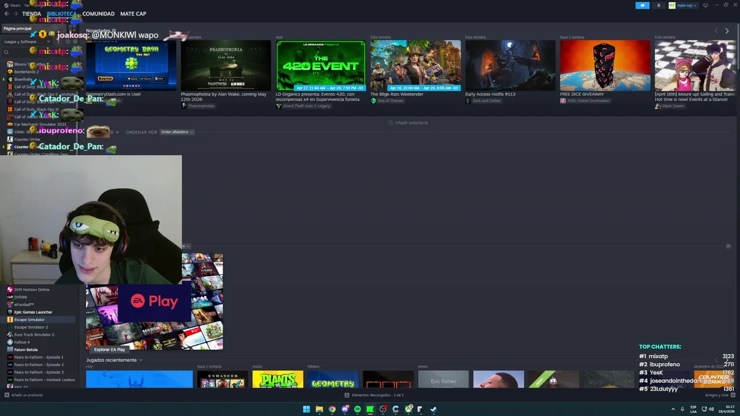Show hidden system tray icons

pos(673,409)
